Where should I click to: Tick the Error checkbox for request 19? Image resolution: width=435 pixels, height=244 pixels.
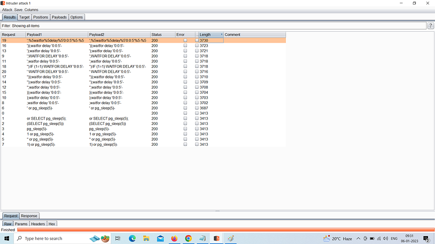pos(185,40)
